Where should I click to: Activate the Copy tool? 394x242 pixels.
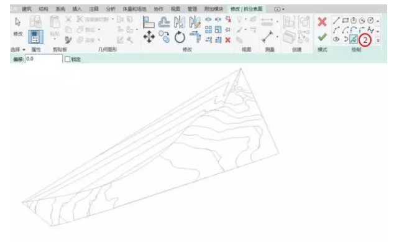tap(164, 37)
